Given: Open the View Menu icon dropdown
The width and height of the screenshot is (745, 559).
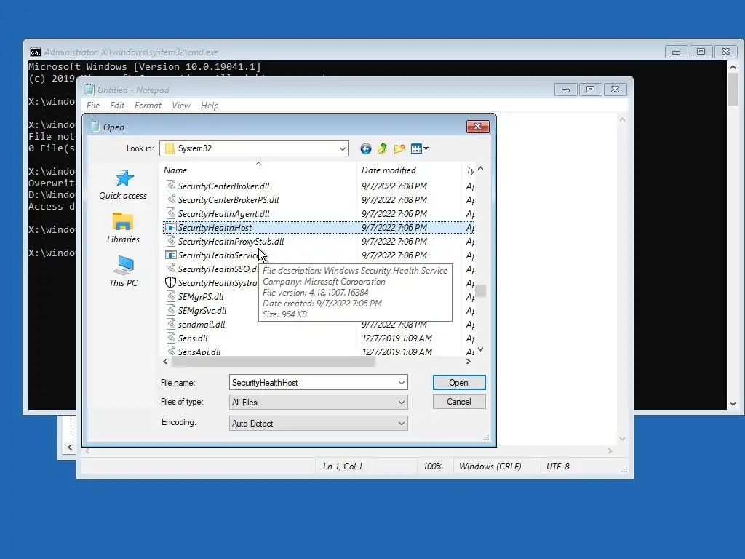Looking at the screenshot, I should pyautogui.click(x=419, y=148).
